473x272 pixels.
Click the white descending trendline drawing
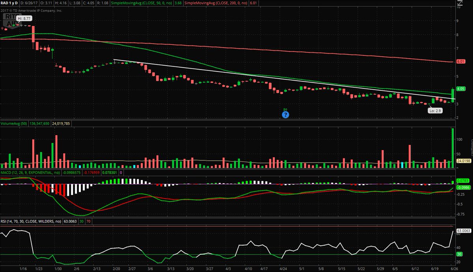[285, 79]
